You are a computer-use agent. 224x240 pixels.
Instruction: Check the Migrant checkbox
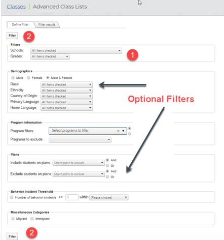click(13, 219)
